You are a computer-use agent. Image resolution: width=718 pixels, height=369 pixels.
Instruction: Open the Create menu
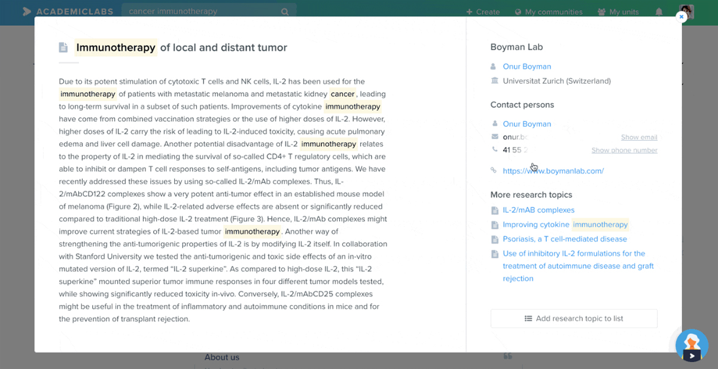pyautogui.click(x=483, y=12)
